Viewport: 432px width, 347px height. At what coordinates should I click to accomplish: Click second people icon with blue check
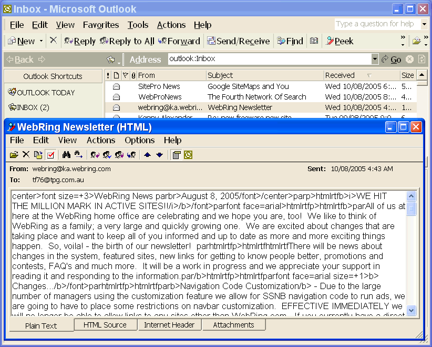click(x=107, y=155)
